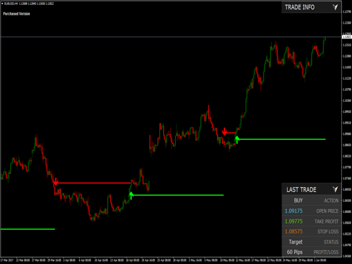Select the green line above 17 Mar 2017
Viewport: 352px width, 264px height.
coord(28,229)
